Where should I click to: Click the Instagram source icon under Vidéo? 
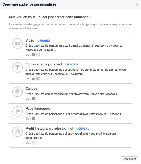pyautogui.click(x=38, y=55)
